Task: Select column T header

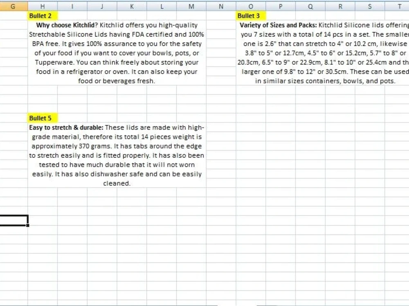Action: (397, 7)
